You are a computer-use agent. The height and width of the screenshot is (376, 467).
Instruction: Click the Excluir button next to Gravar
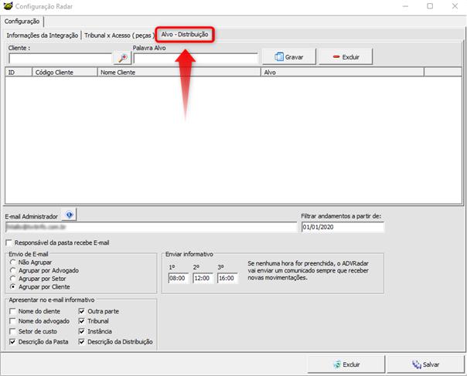pos(346,57)
